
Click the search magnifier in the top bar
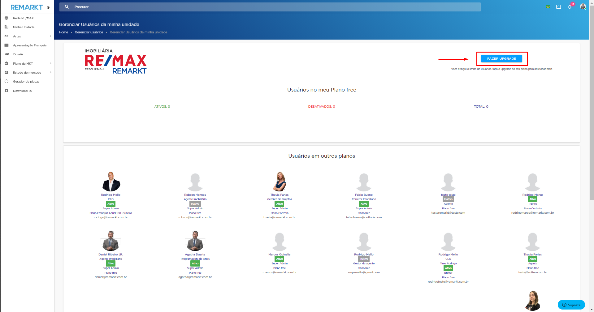67,6
